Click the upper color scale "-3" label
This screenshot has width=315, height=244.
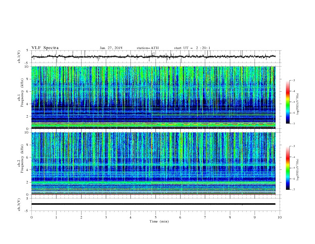293,80
